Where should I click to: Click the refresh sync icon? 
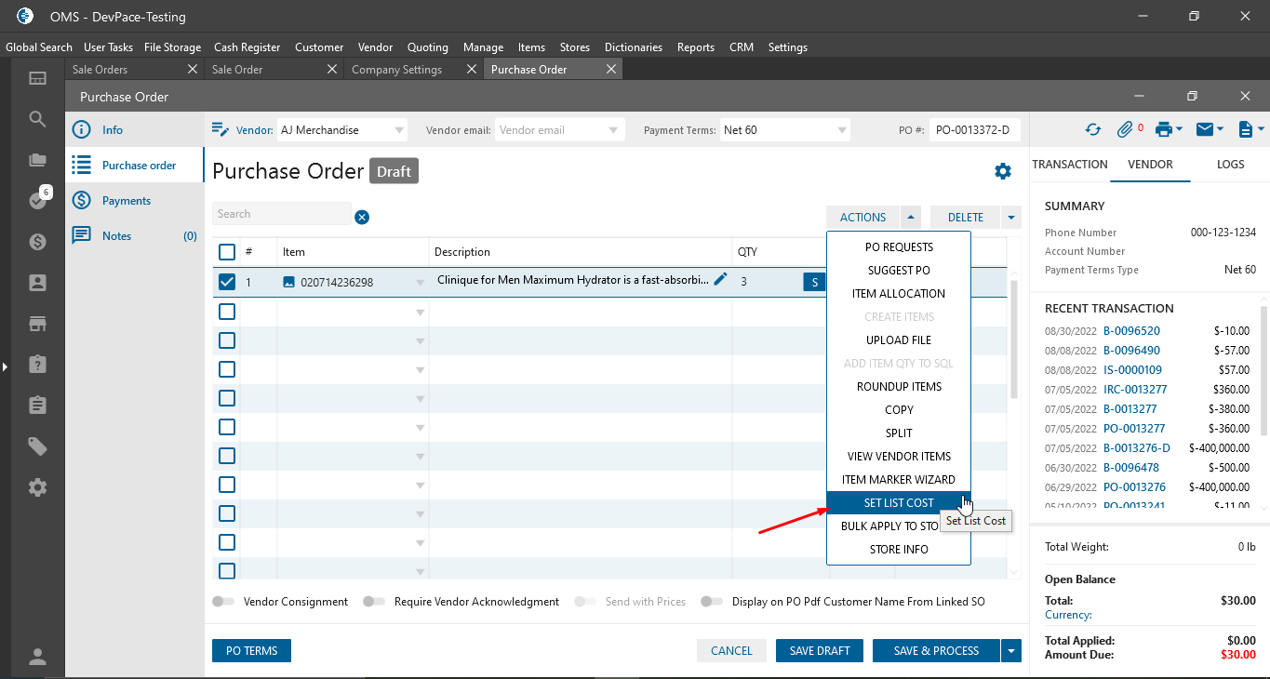1093,130
